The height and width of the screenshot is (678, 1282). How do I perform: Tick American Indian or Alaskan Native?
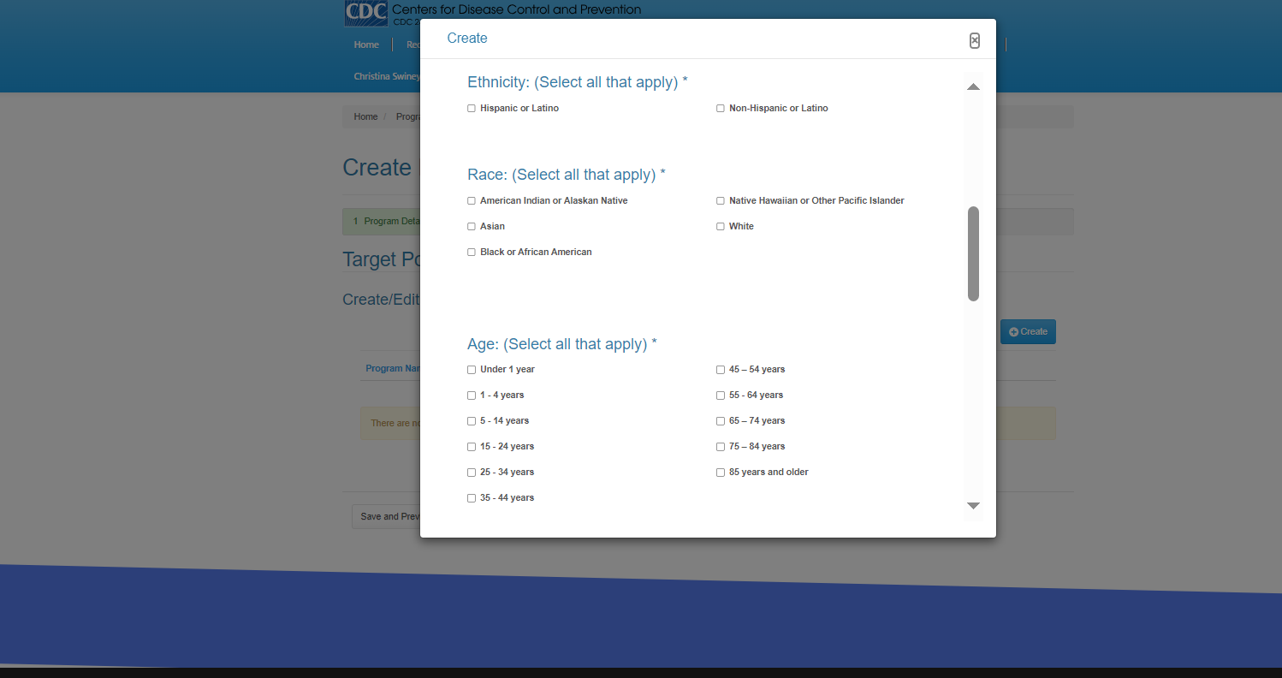pyautogui.click(x=472, y=201)
